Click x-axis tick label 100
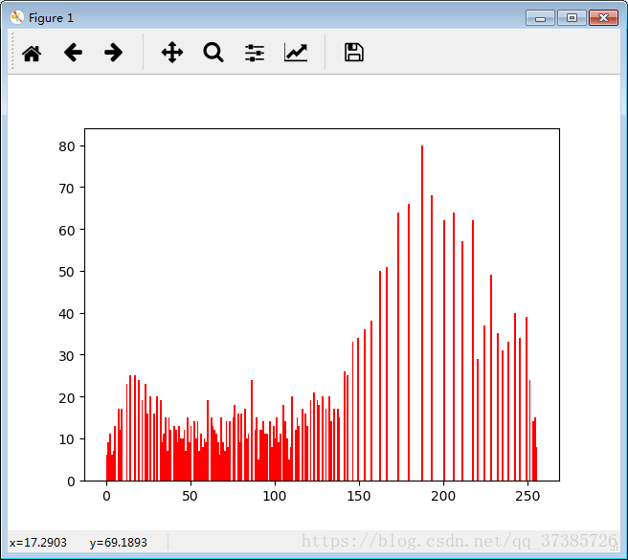 coord(275,496)
